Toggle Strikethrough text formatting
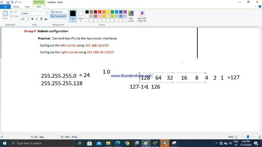This screenshot has width=262, height=147. (46, 19)
